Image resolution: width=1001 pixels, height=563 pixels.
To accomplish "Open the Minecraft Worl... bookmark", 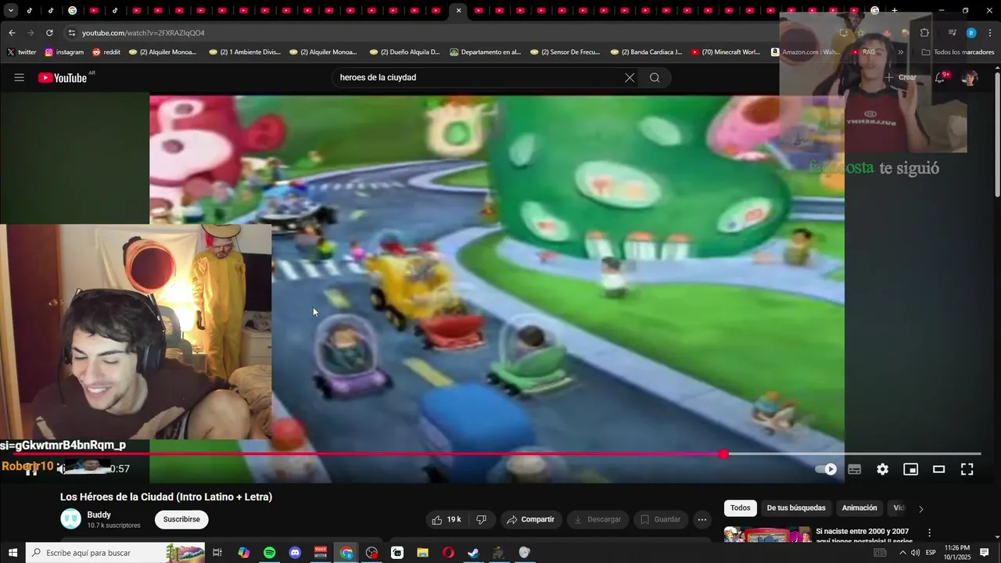I will [x=726, y=52].
